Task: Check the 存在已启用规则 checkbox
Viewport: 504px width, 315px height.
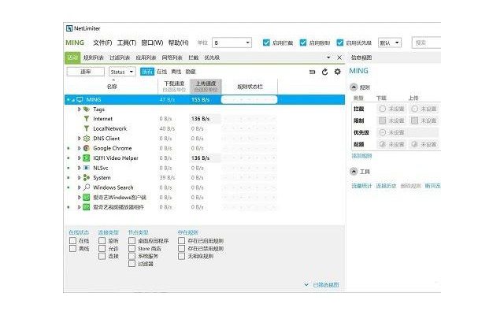Action: coord(182,240)
